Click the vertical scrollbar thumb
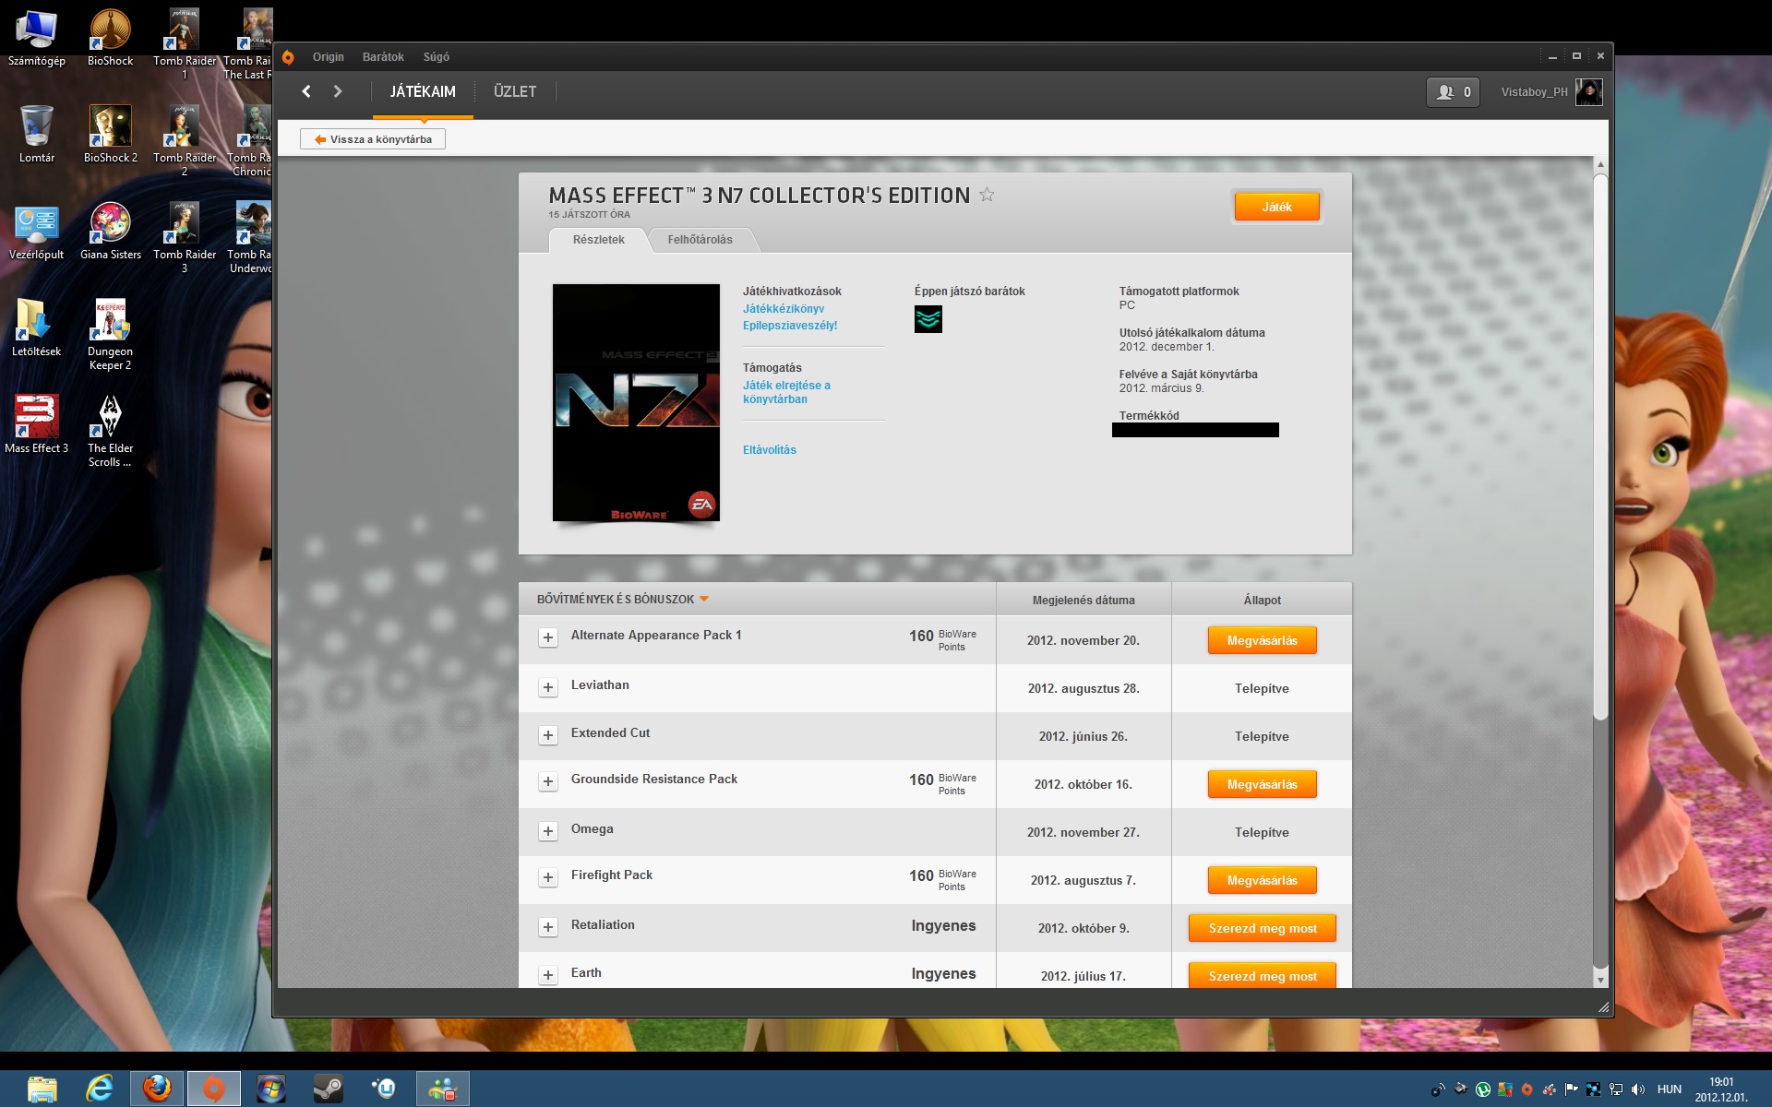Image resolution: width=1772 pixels, height=1107 pixels. 1600,446
